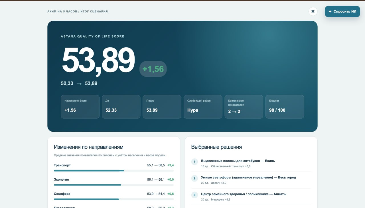Click the +0,0 ecology change value
The width and height of the screenshot is (365, 208).
click(171, 180)
